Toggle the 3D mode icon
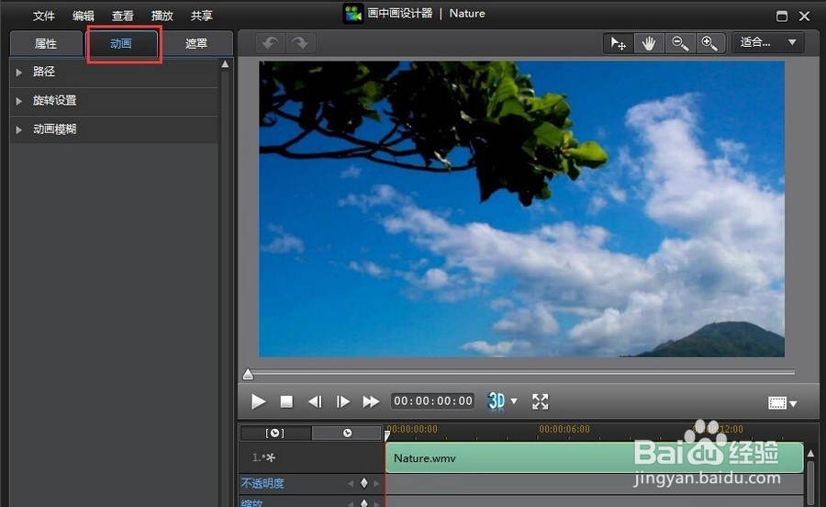Screen dimensions: 826x507 [497, 401]
